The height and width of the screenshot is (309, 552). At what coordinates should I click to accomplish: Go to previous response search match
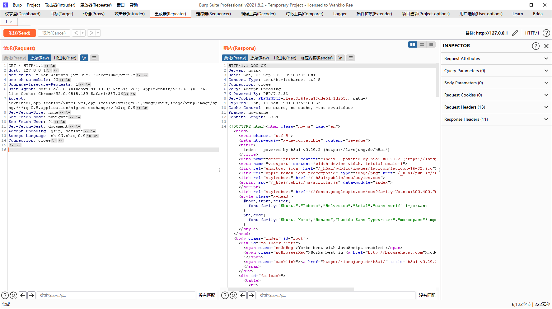(x=243, y=295)
